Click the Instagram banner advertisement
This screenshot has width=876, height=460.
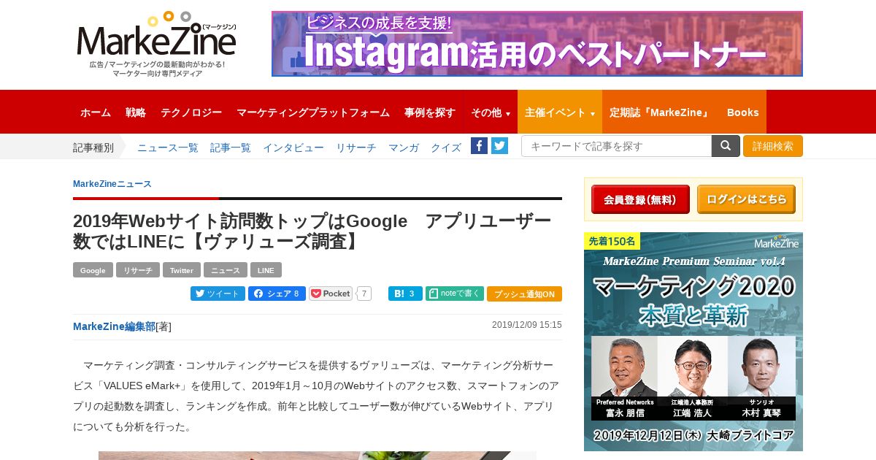coord(537,44)
